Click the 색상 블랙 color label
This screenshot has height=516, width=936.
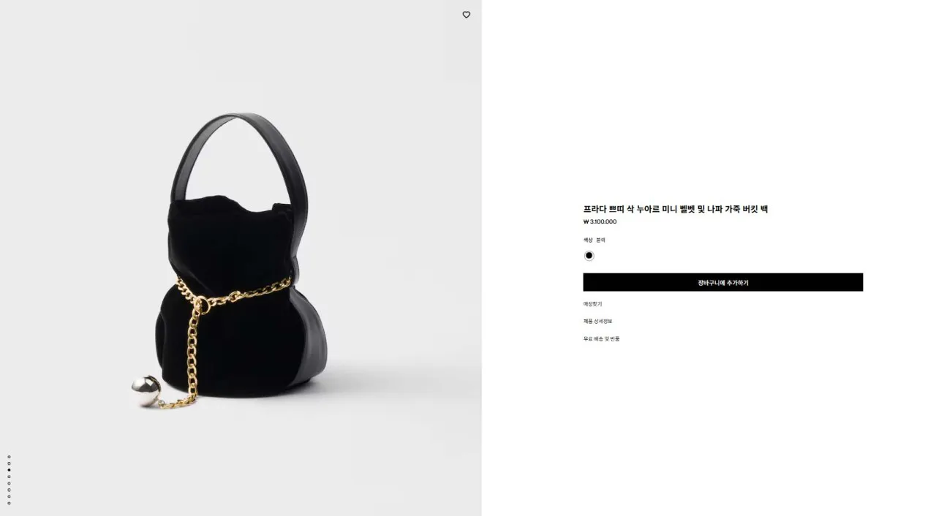(x=594, y=240)
